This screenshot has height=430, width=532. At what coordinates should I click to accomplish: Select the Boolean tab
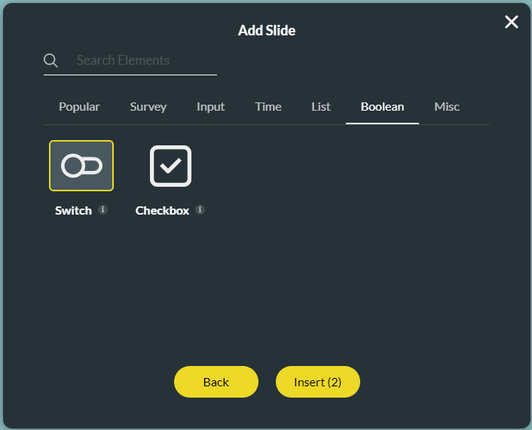click(x=382, y=107)
